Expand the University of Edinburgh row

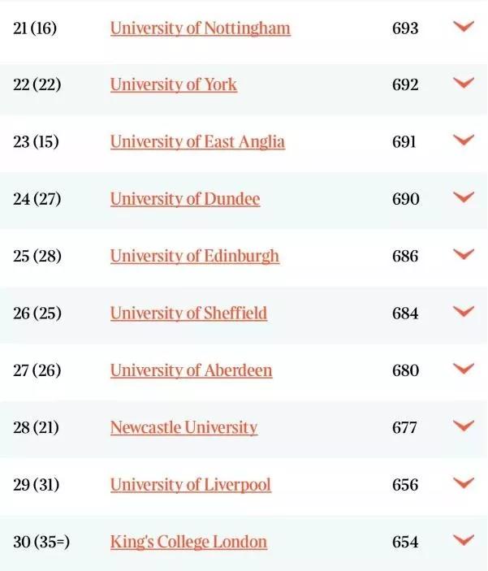(x=463, y=254)
